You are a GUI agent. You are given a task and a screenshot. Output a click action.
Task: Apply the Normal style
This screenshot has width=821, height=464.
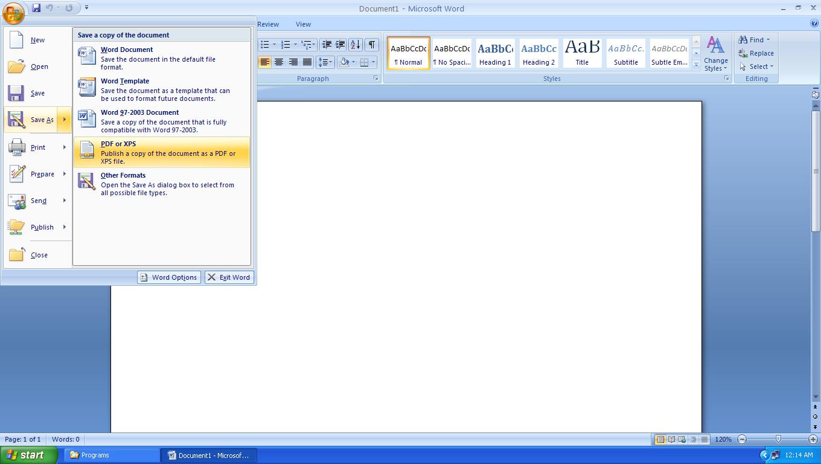[408, 53]
